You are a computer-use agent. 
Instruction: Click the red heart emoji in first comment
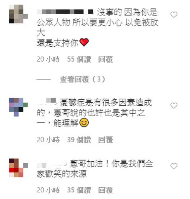coord(84,42)
